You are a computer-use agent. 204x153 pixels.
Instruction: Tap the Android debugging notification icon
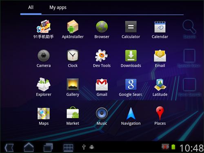[x=92, y=147]
